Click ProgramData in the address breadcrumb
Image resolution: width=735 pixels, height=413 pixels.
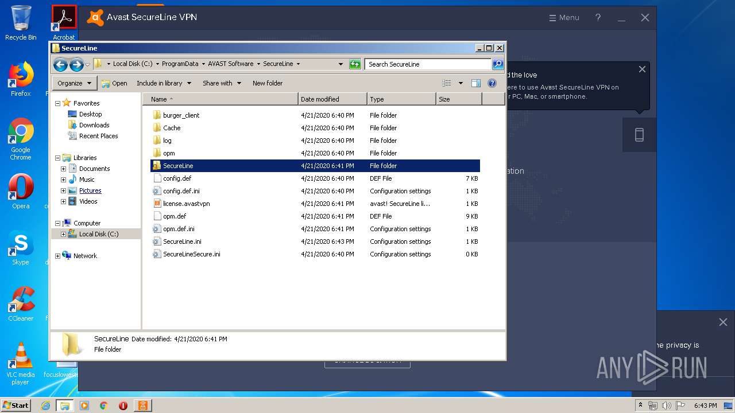coord(180,64)
